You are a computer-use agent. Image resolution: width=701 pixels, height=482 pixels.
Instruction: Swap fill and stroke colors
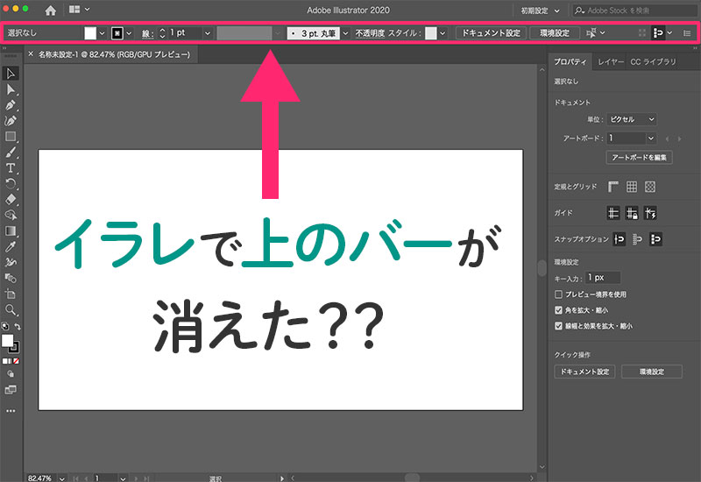[18, 327]
